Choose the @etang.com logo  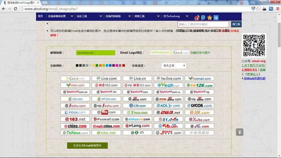(137, 126)
